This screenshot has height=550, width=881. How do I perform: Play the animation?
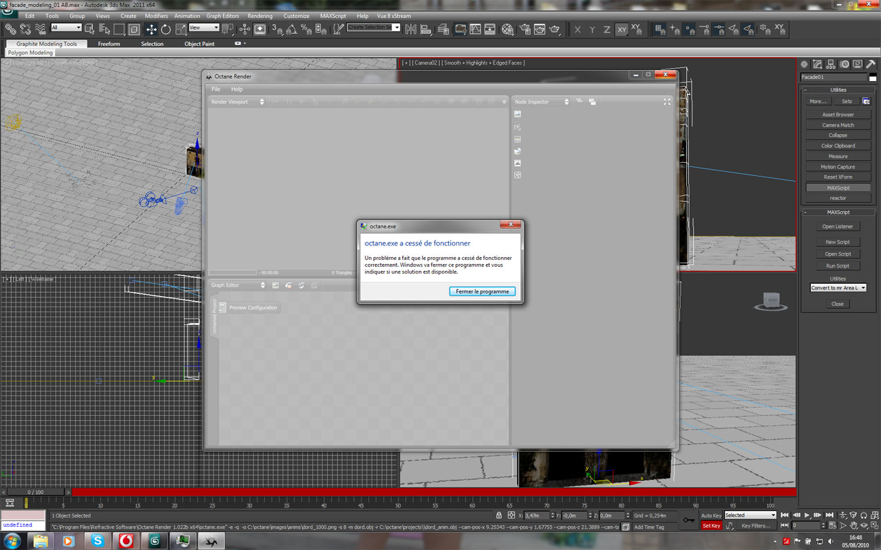pos(807,515)
